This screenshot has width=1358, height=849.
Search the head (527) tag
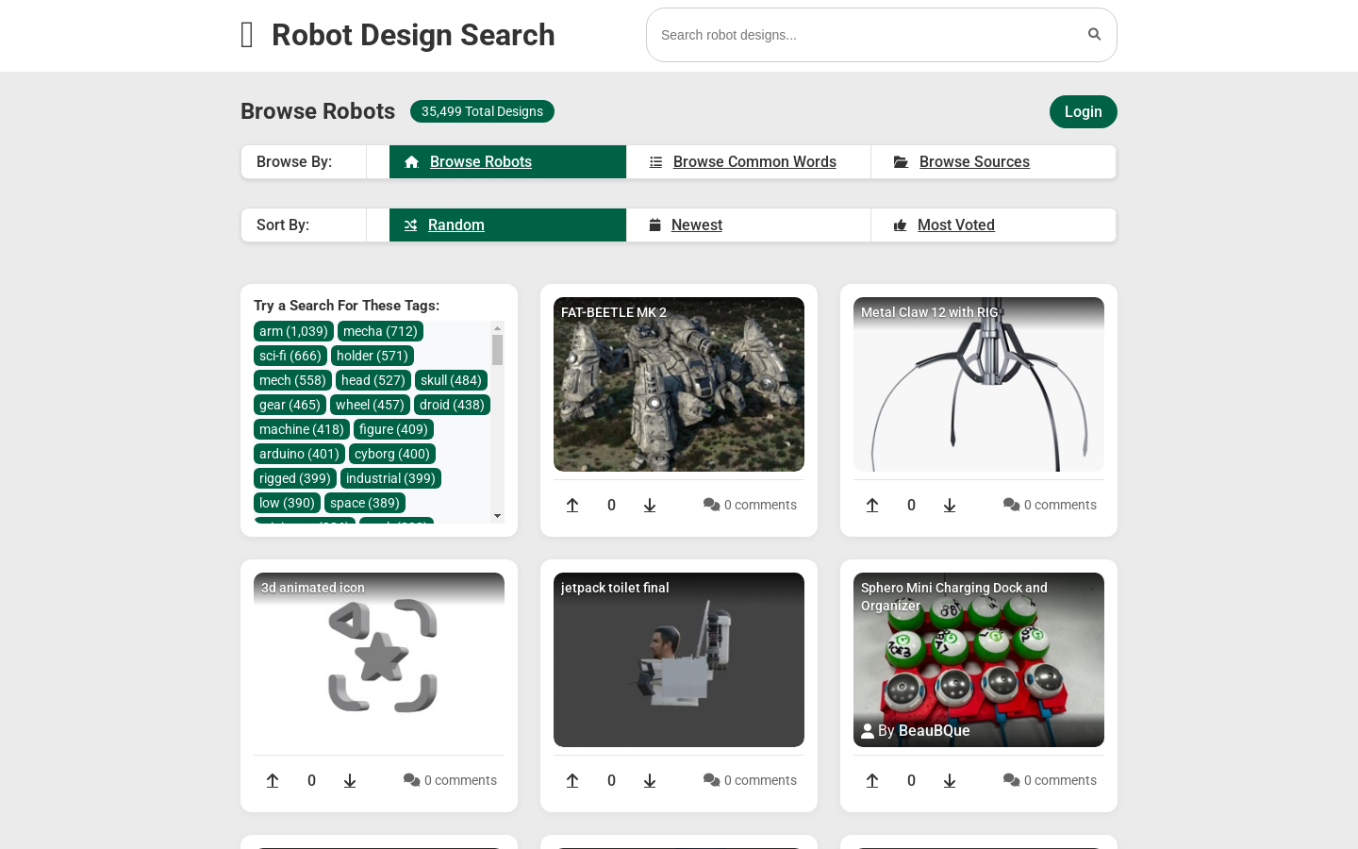pyautogui.click(x=373, y=380)
